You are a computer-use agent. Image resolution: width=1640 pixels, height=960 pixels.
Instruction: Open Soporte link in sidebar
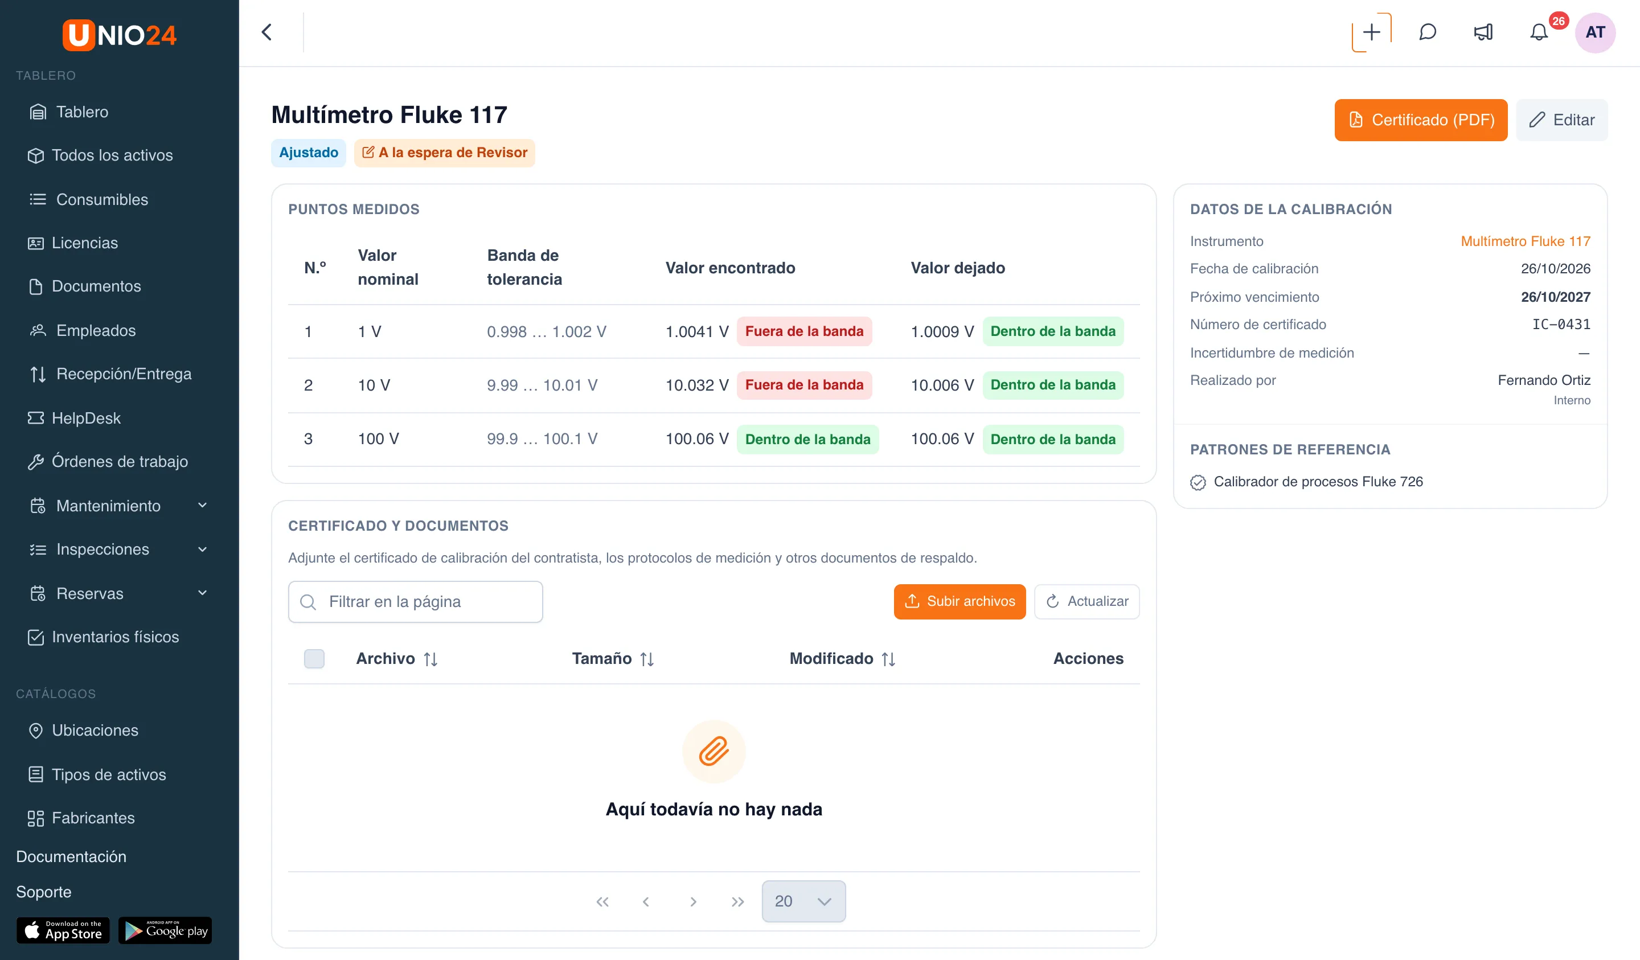(x=44, y=892)
